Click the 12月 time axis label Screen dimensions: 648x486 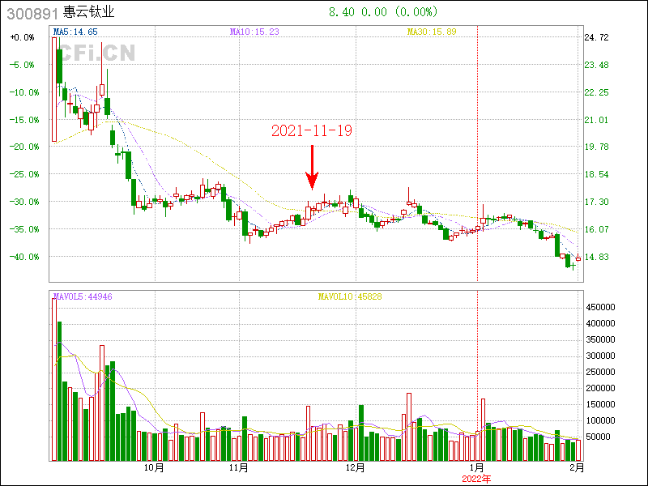click(354, 468)
